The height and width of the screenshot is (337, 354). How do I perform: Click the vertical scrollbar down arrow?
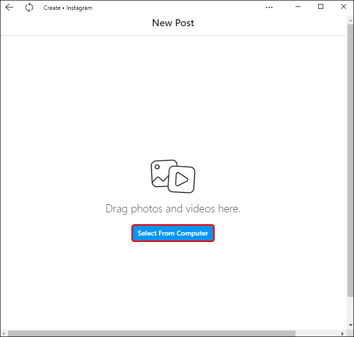(351, 325)
